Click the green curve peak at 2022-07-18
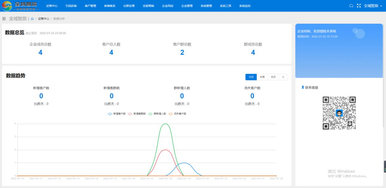386x188 pixels. click(x=165, y=124)
